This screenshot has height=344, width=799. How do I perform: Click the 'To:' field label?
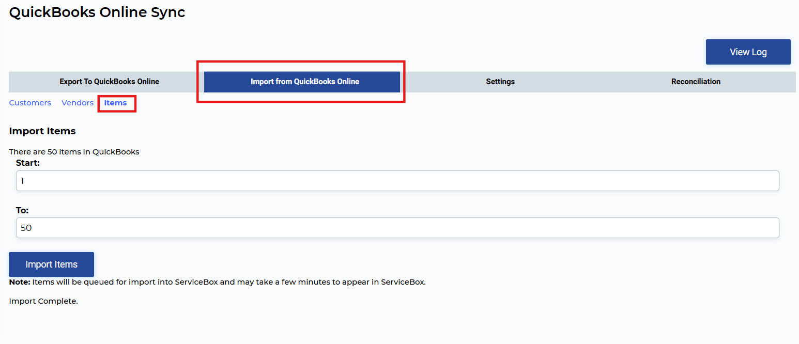tap(22, 210)
